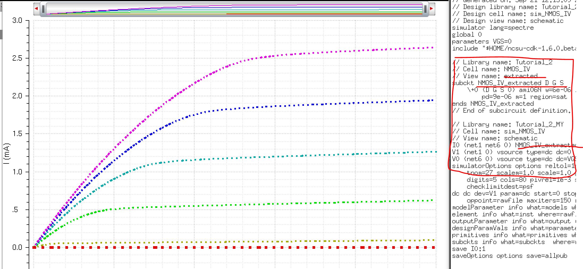Click the 1.5 Y-axis tick label

17,134
